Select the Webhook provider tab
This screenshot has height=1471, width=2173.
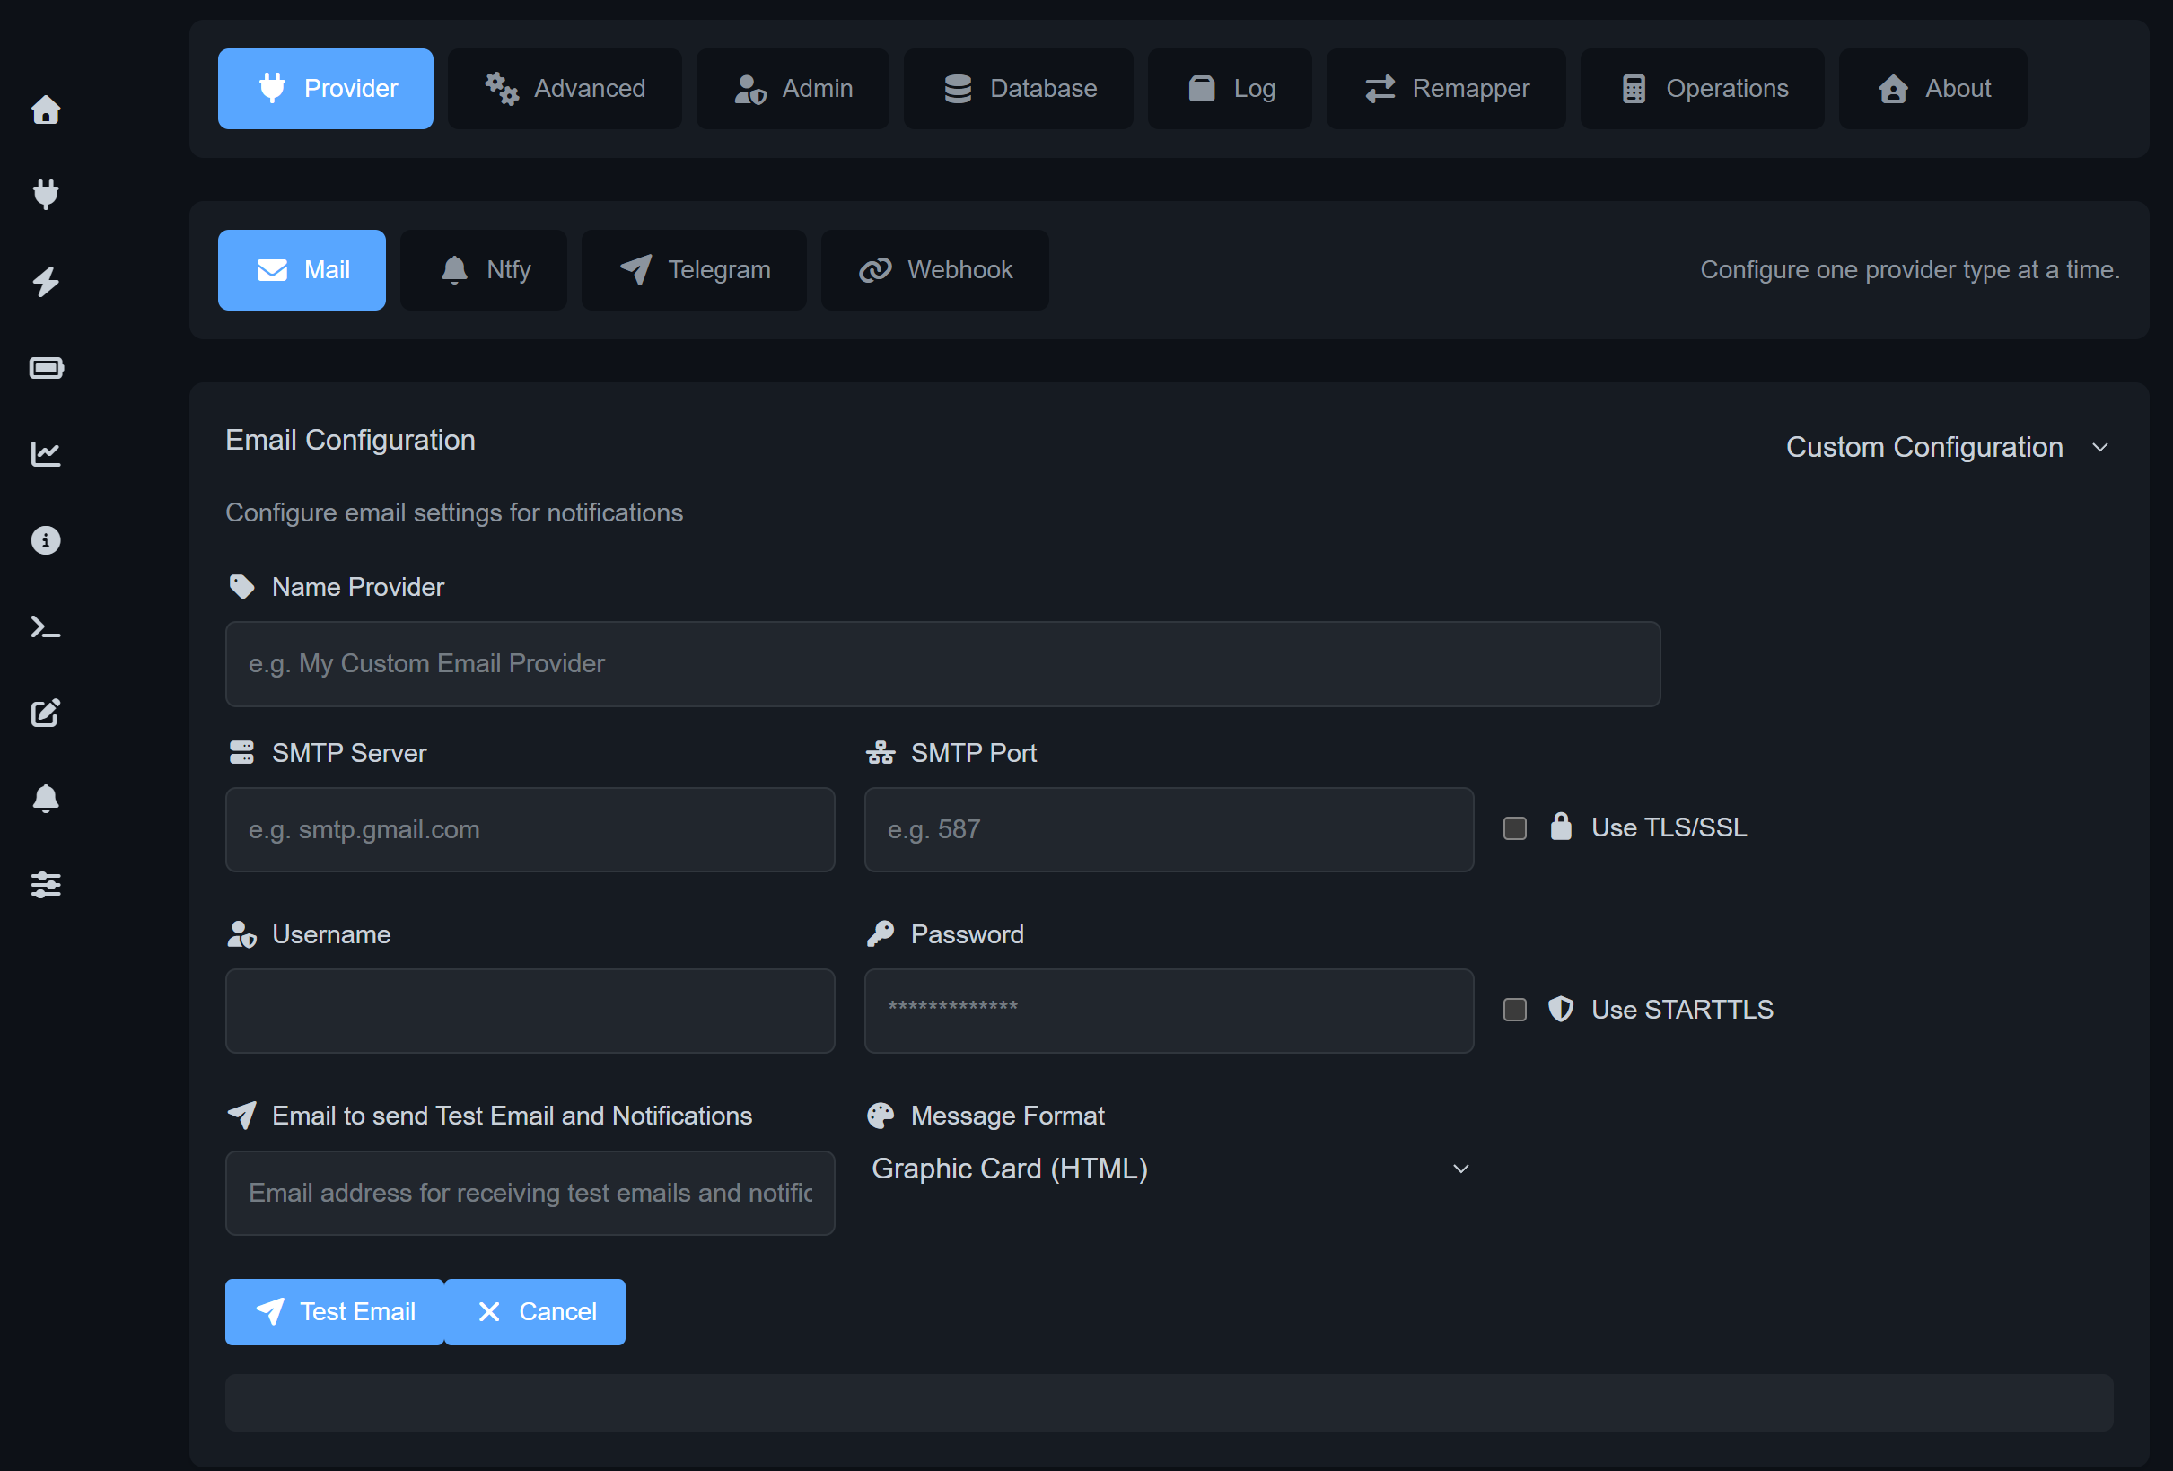click(935, 270)
